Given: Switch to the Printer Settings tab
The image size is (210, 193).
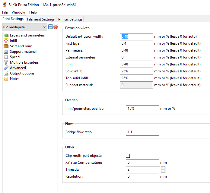Looking at the screenshot, I should tap(70, 19).
